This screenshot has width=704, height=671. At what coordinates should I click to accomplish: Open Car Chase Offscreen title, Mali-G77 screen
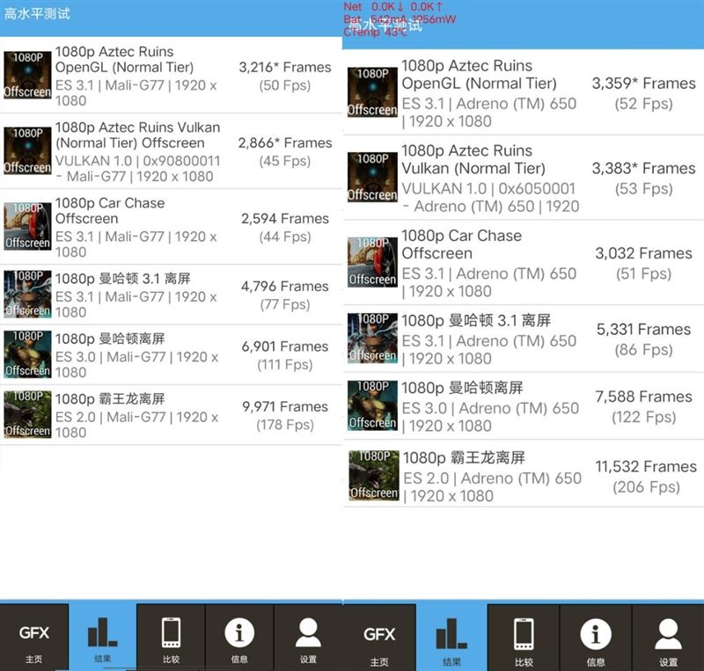pos(109,210)
